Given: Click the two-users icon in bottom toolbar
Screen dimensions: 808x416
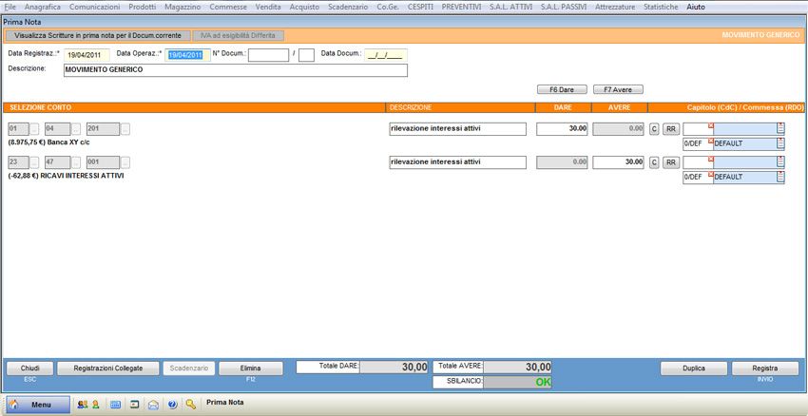Looking at the screenshot, I should (82, 405).
